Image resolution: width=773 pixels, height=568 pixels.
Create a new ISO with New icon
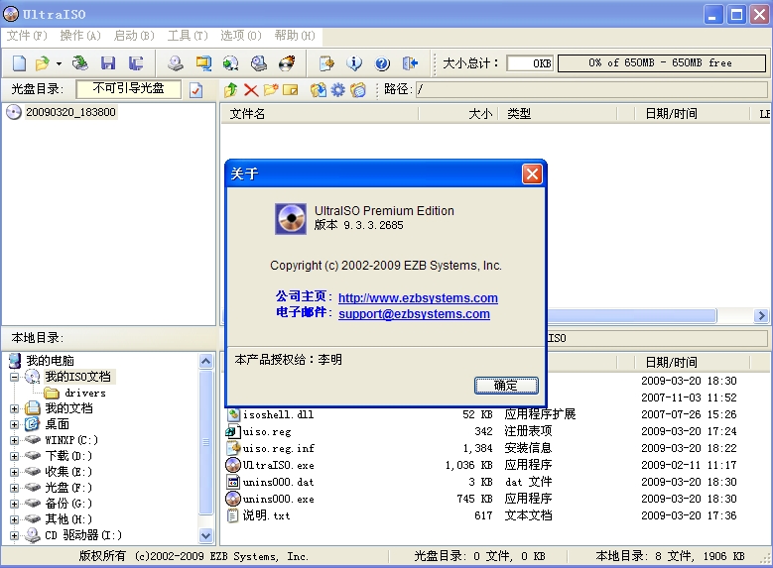click(19, 63)
